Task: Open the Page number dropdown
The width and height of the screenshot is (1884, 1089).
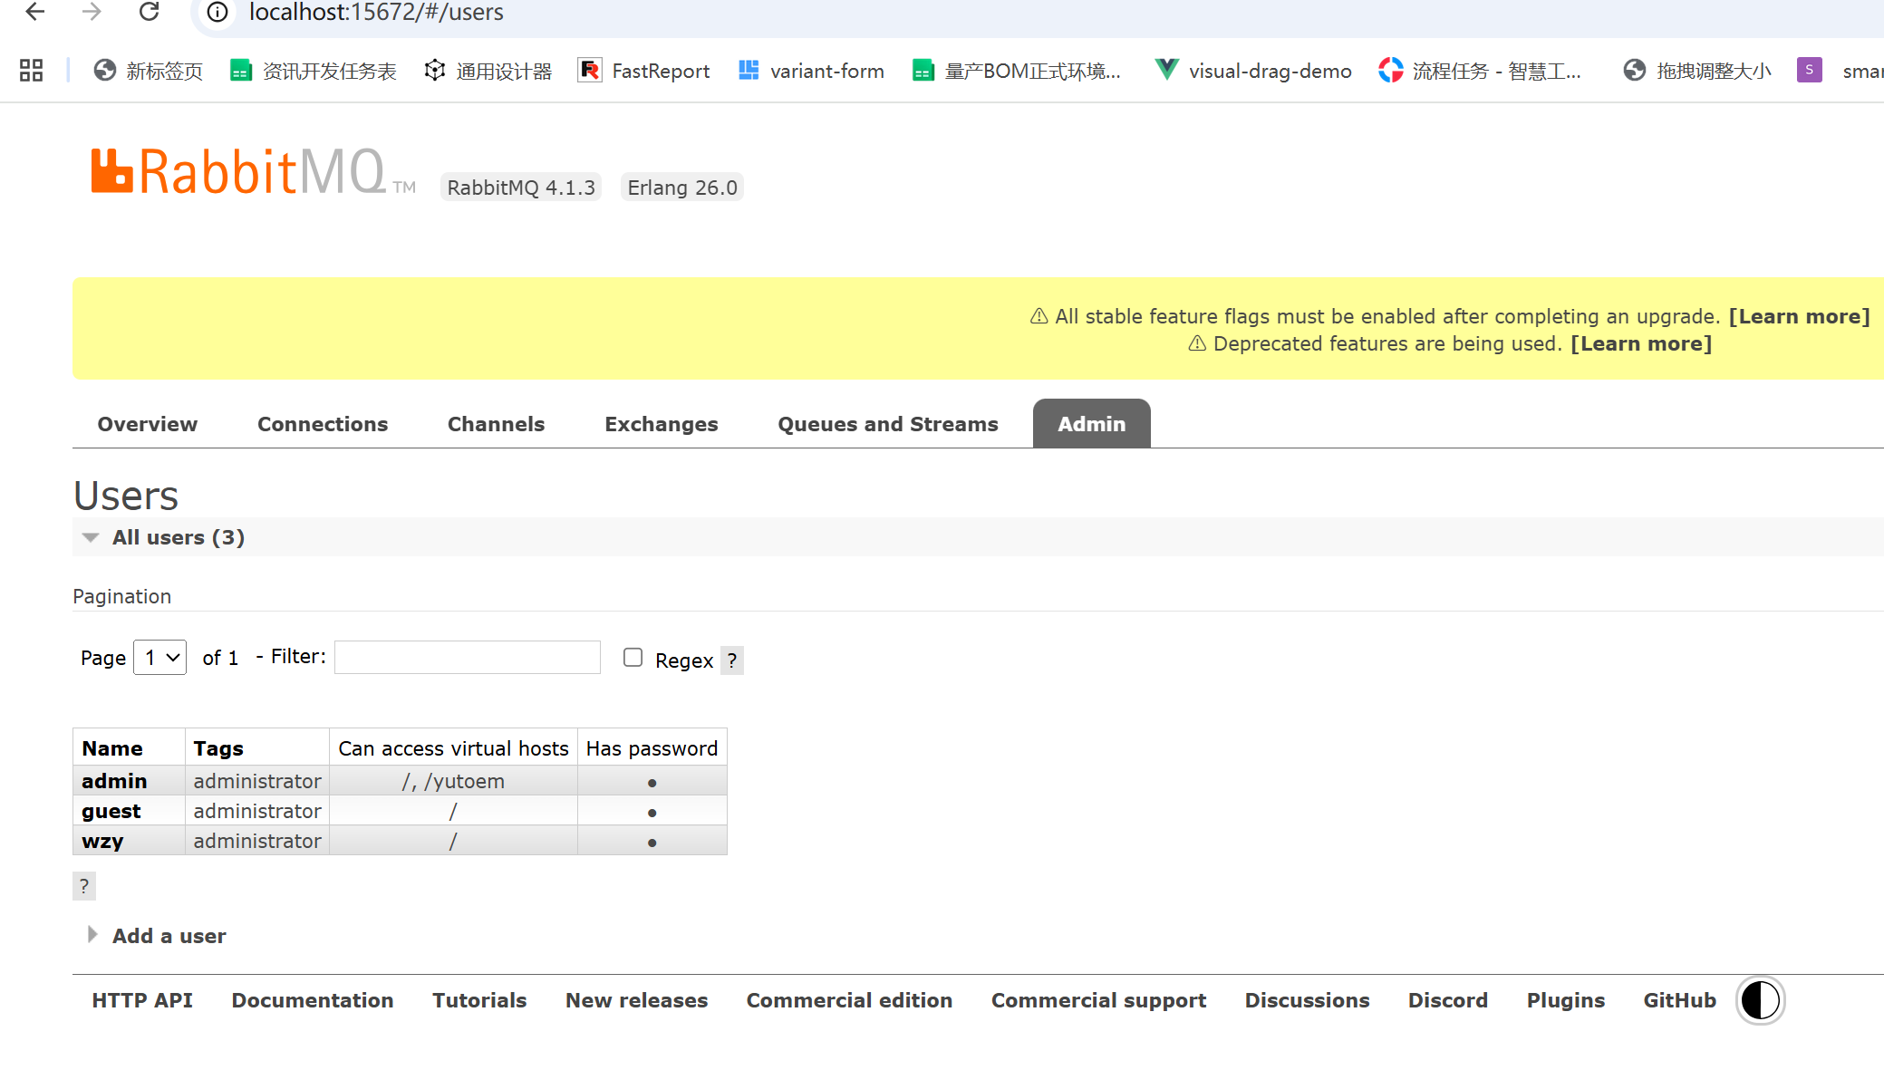Action: (160, 658)
